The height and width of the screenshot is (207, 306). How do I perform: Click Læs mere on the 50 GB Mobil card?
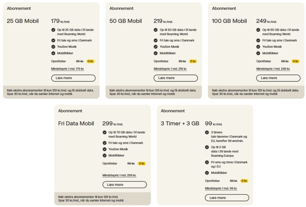[x=176, y=78]
